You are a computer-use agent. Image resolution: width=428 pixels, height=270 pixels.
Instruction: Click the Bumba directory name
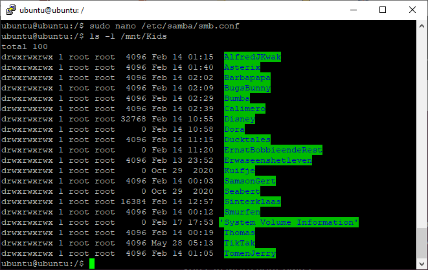coord(237,98)
